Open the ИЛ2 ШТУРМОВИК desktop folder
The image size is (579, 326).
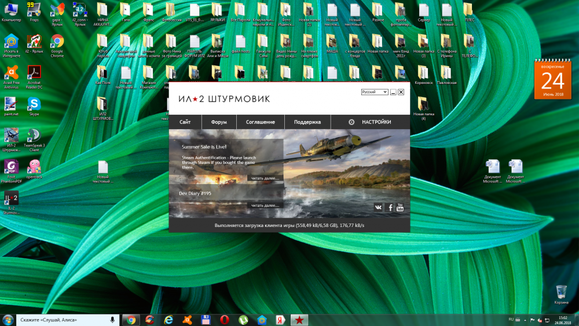102,108
